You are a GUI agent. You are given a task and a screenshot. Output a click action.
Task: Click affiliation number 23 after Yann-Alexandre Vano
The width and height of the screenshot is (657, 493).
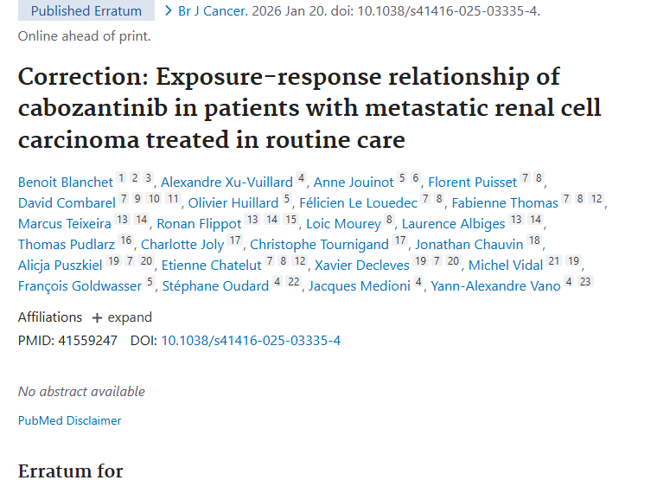coord(585,282)
